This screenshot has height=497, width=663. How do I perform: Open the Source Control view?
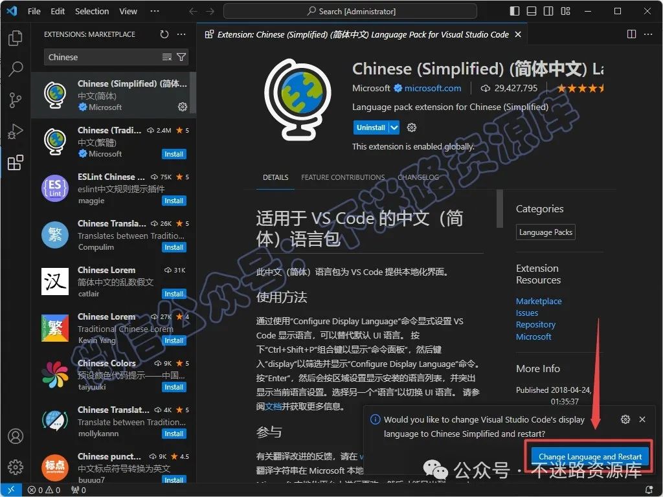pyautogui.click(x=16, y=100)
